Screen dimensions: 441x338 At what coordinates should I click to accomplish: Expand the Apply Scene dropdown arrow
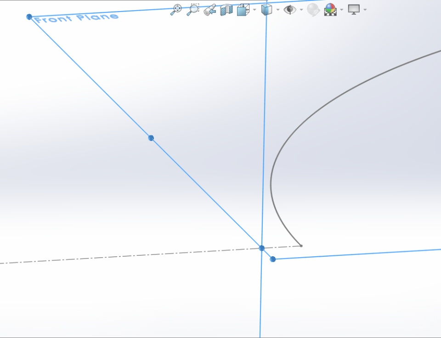pyautogui.click(x=342, y=10)
